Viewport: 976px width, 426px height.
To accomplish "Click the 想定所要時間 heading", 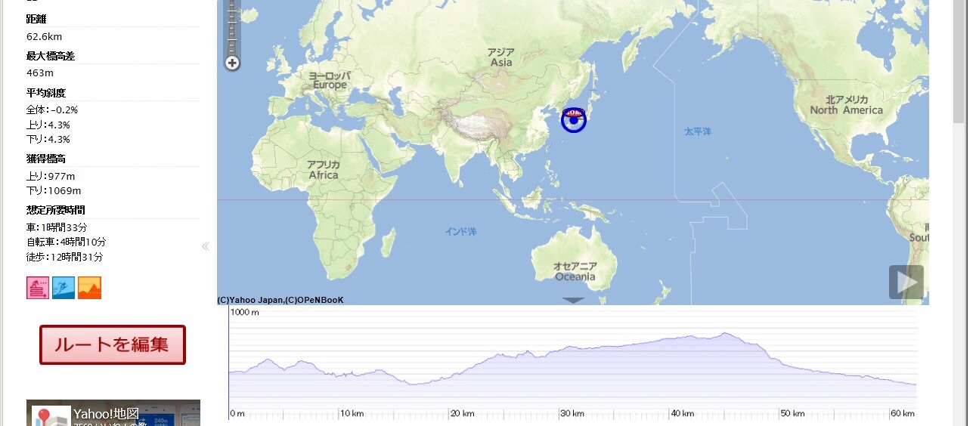I will coord(55,210).
